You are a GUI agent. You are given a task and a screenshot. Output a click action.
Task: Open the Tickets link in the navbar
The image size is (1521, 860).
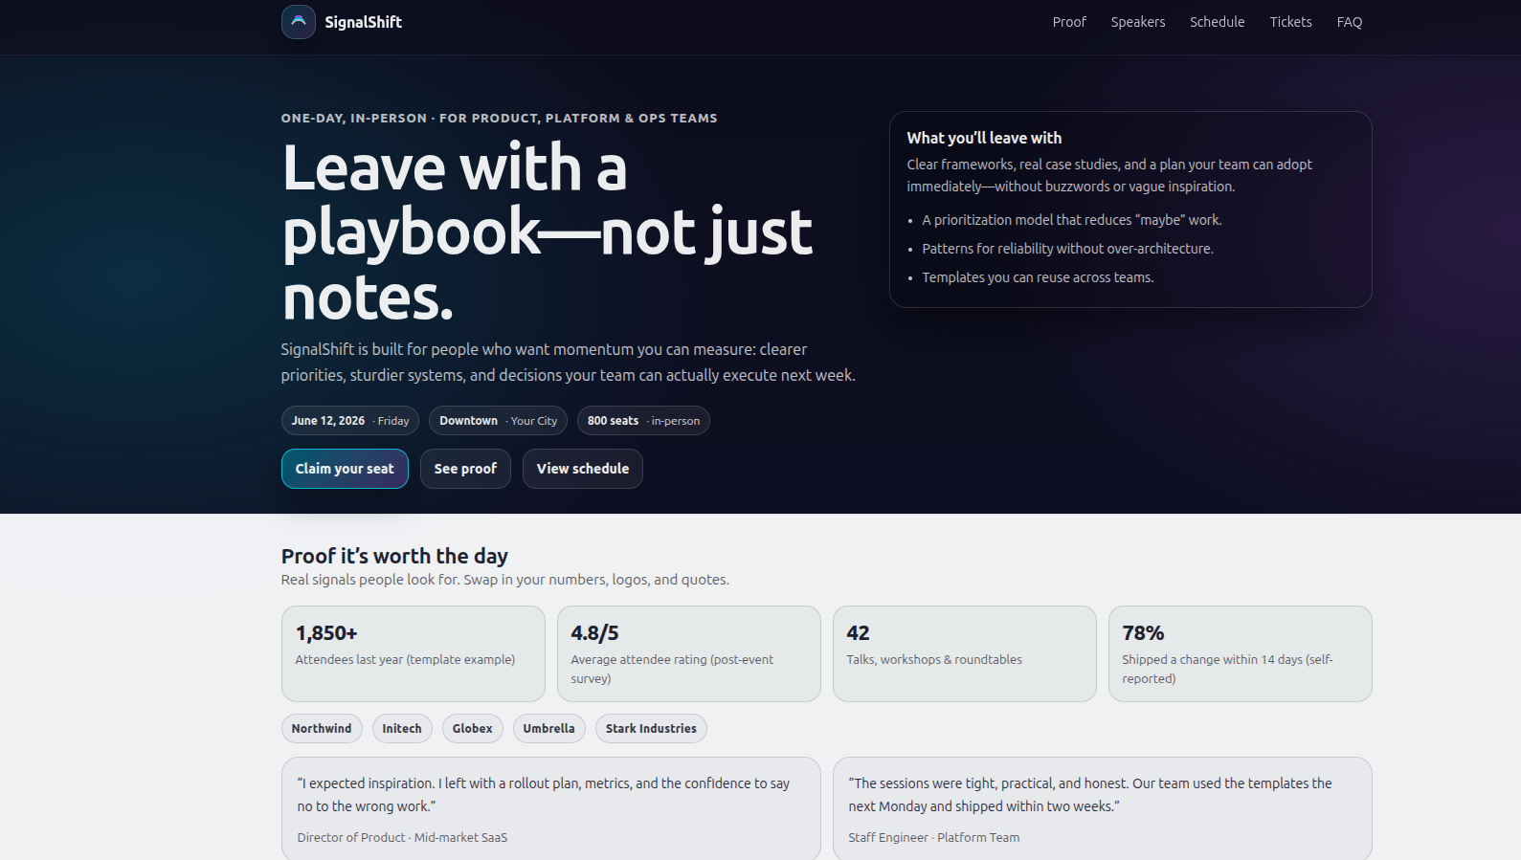pos(1290,21)
